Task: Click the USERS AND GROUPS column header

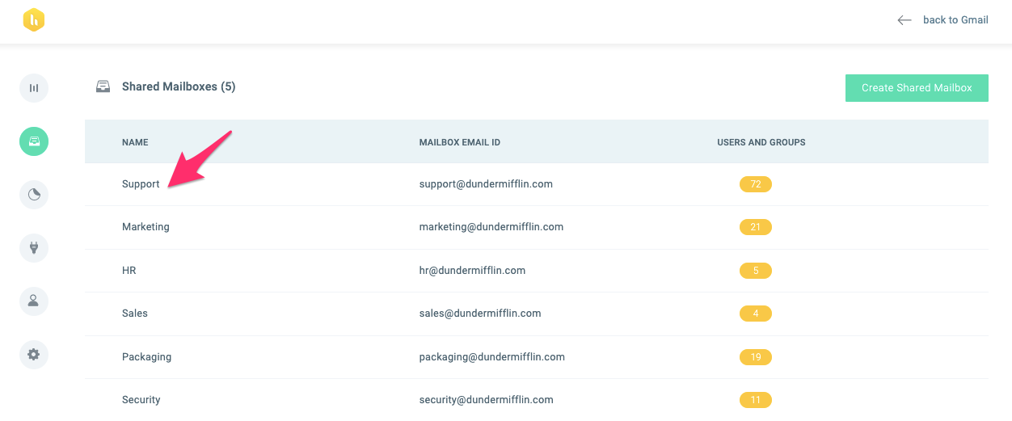Action: (x=761, y=142)
